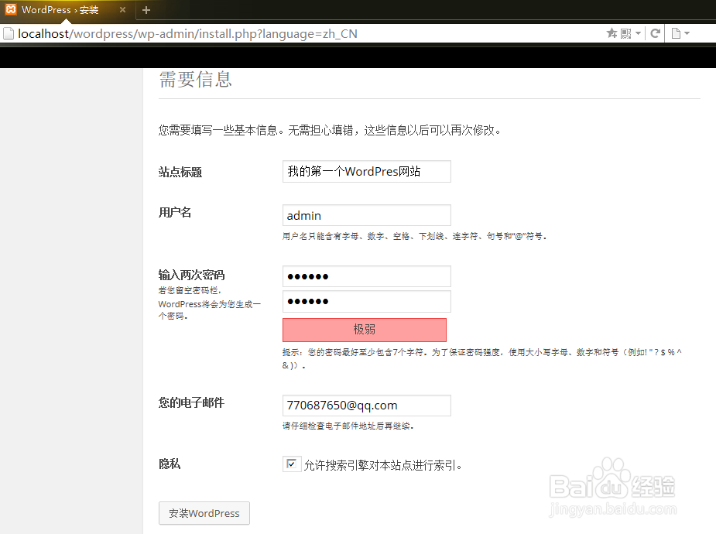Open a new browser tab with plus icon

pyautogui.click(x=146, y=10)
